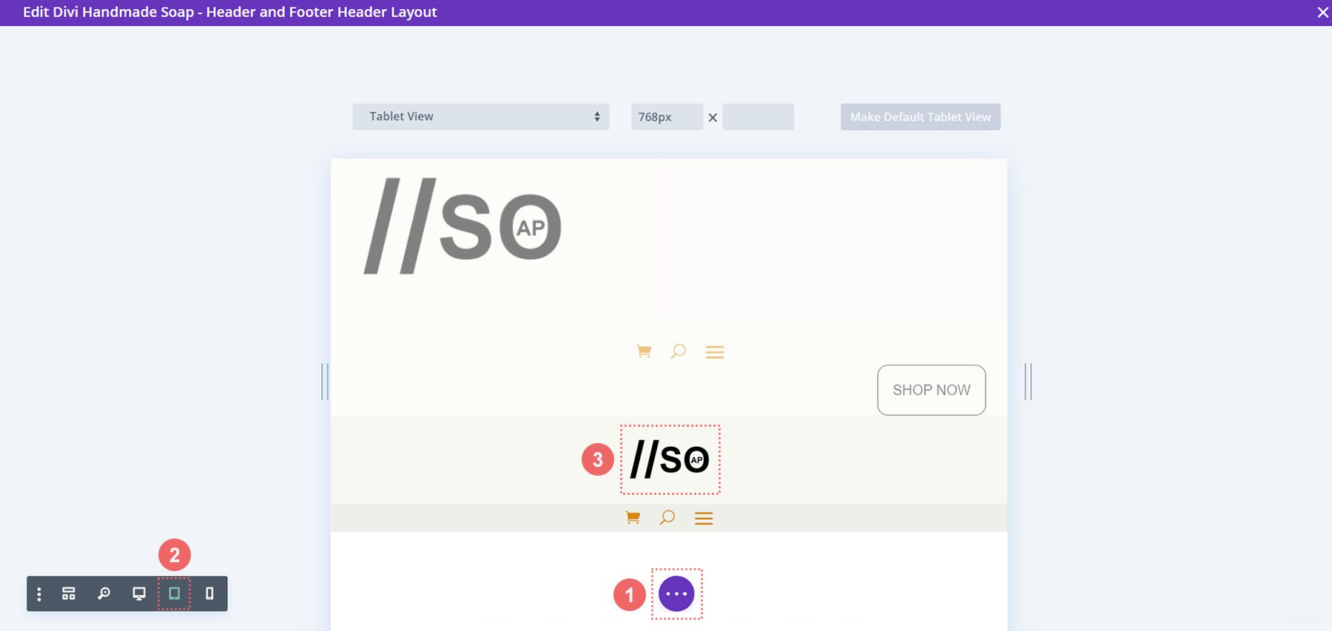Open search in the lower menu bar
The image size is (1332, 631).
coord(667,518)
